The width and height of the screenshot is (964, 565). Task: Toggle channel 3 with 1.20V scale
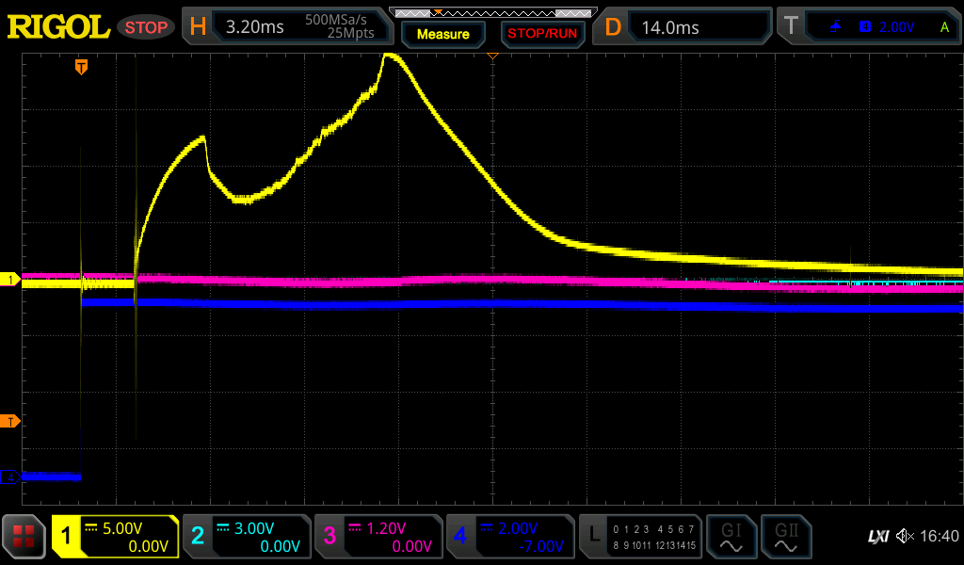click(378, 537)
